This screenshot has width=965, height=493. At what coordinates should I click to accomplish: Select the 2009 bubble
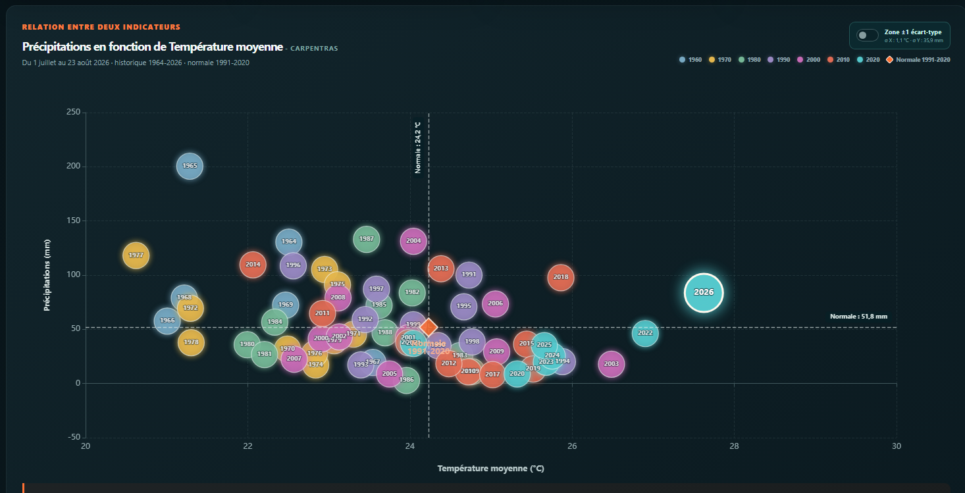pyautogui.click(x=496, y=351)
